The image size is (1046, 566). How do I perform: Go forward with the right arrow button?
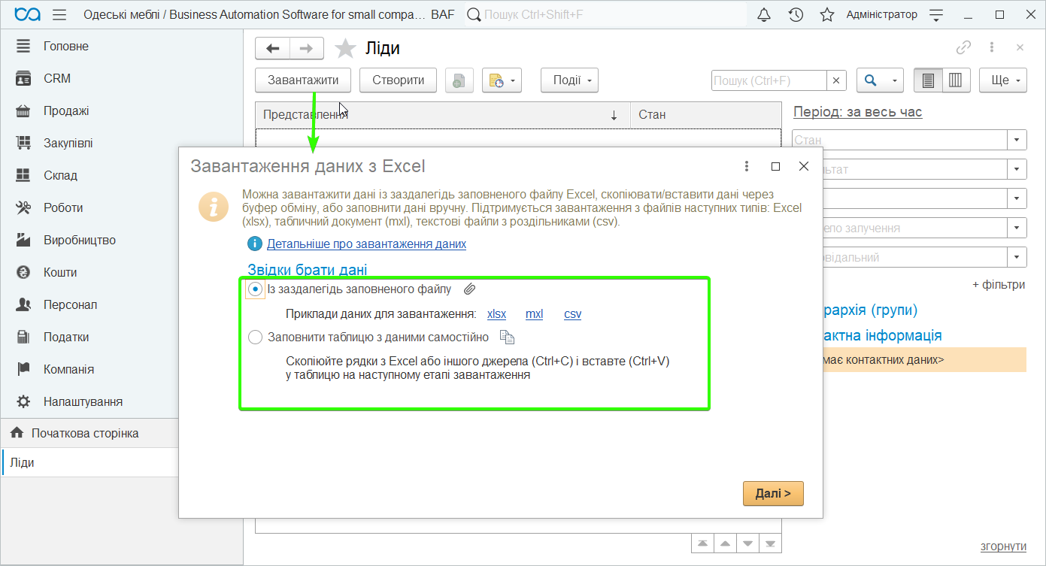[307, 49]
